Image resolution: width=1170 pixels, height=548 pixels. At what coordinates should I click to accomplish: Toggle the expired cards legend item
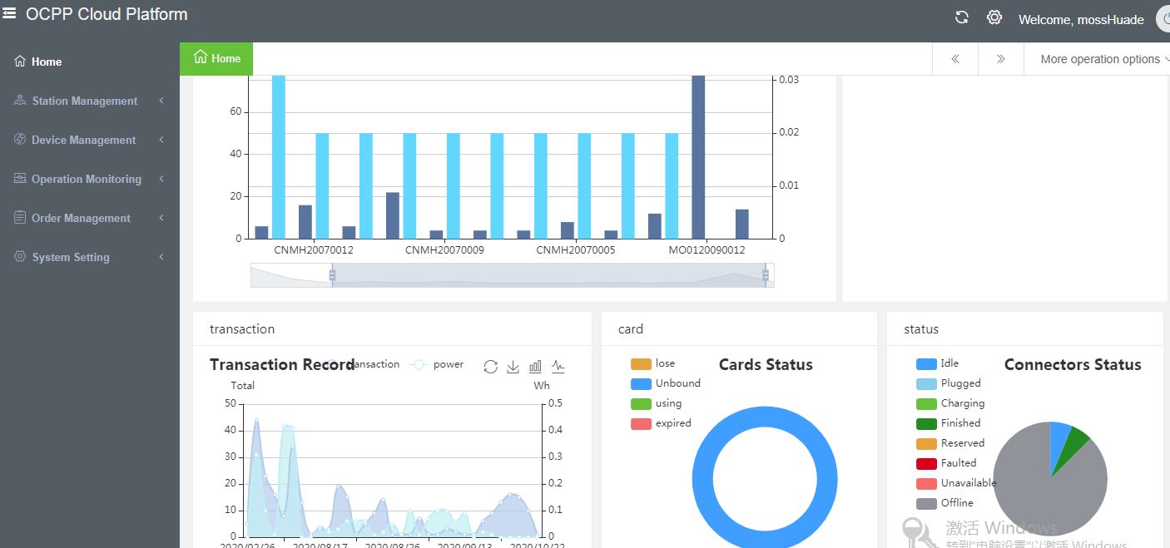coord(662,423)
